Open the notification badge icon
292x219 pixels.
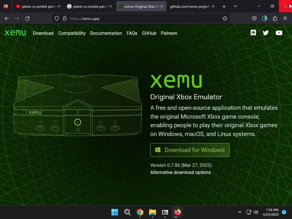click(284, 212)
